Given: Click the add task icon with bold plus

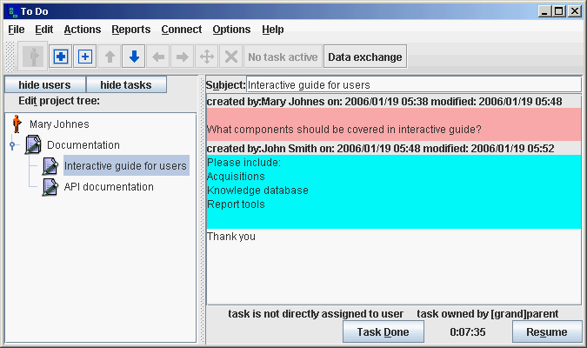Looking at the screenshot, I should [x=60, y=57].
